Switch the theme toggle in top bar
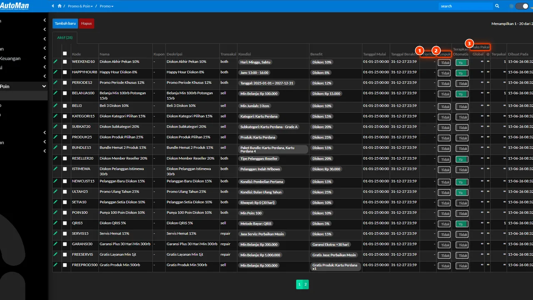The width and height of the screenshot is (533, 300). pos(521,6)
